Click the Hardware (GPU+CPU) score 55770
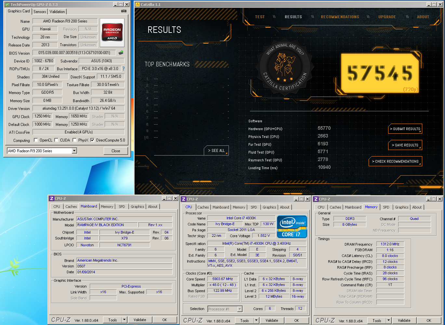This screenshot has height=325, width=445. point(324,128)
